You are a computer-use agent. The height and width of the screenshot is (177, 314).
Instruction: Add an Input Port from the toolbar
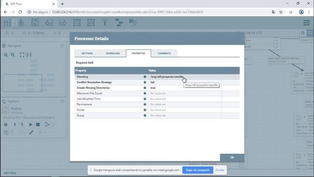[x=49, y=23]
